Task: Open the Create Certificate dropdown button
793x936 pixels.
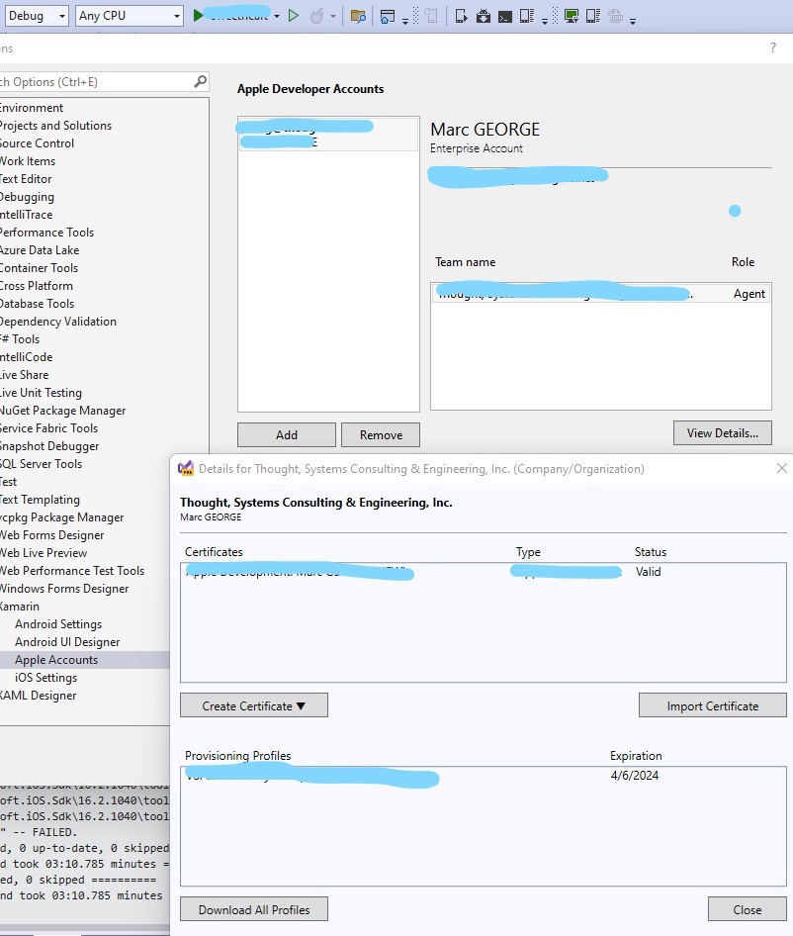Action: 253,705
